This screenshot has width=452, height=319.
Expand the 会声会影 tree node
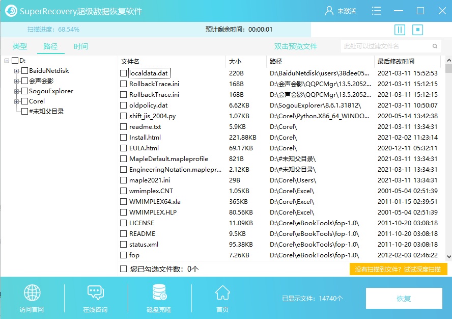pos(16,81)
